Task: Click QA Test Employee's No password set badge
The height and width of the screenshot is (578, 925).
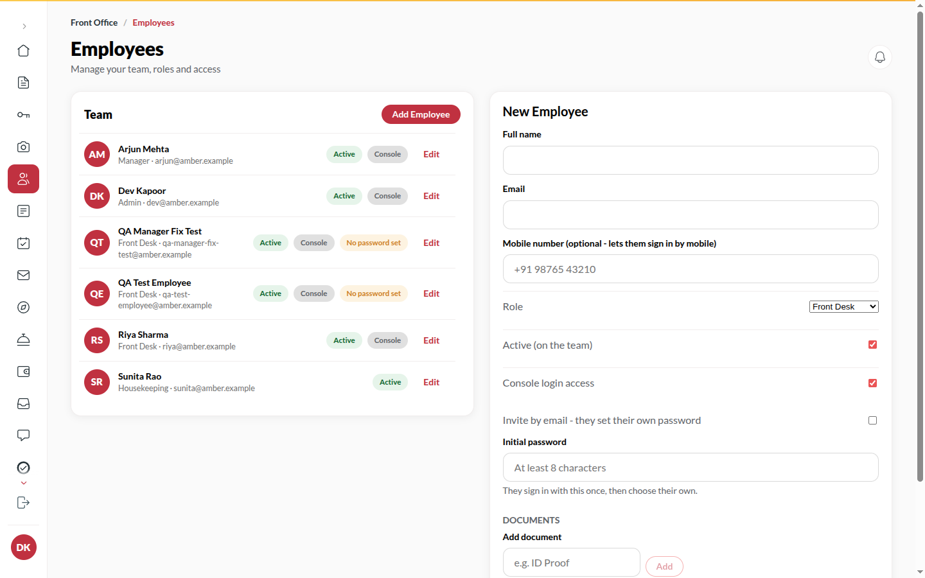Action: [x=373, y=293]
